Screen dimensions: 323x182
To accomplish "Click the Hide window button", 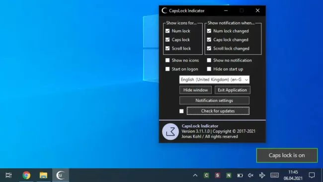I will pos(195,90).
